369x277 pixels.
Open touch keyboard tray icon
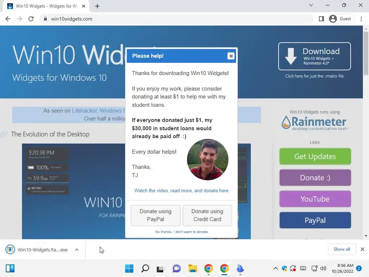[303, 268]
